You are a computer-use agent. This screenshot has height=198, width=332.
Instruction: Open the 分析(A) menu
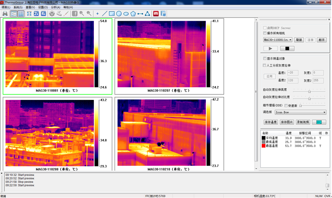click(x=55, y=7)
